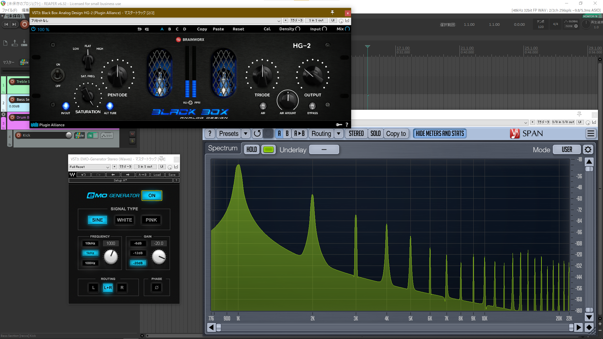Click the SPAN help question mark button
Image resolution: width=603 pixels, height=339 pixels.
point(210,134)
